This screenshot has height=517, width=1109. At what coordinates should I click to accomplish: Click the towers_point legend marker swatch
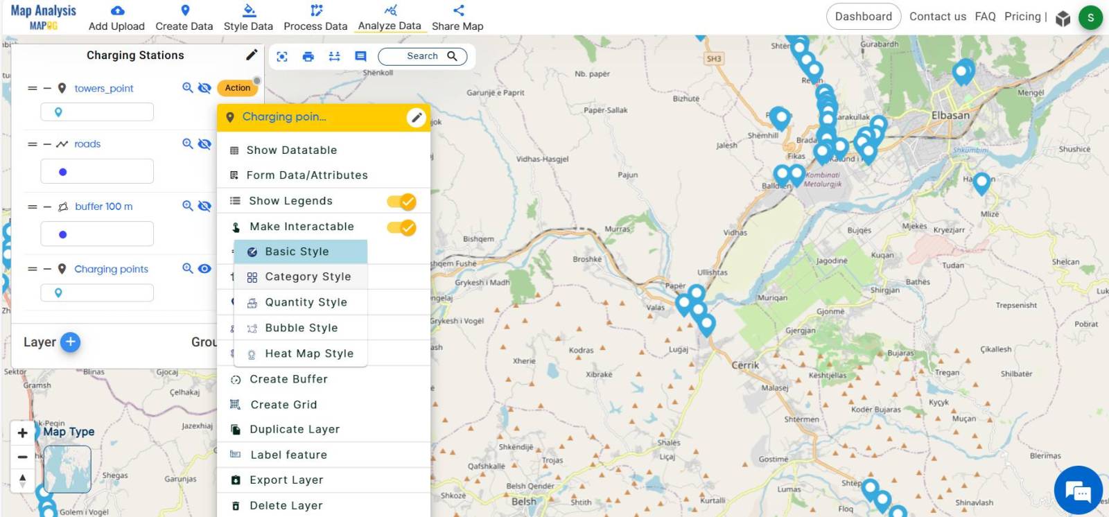[97, 112]
